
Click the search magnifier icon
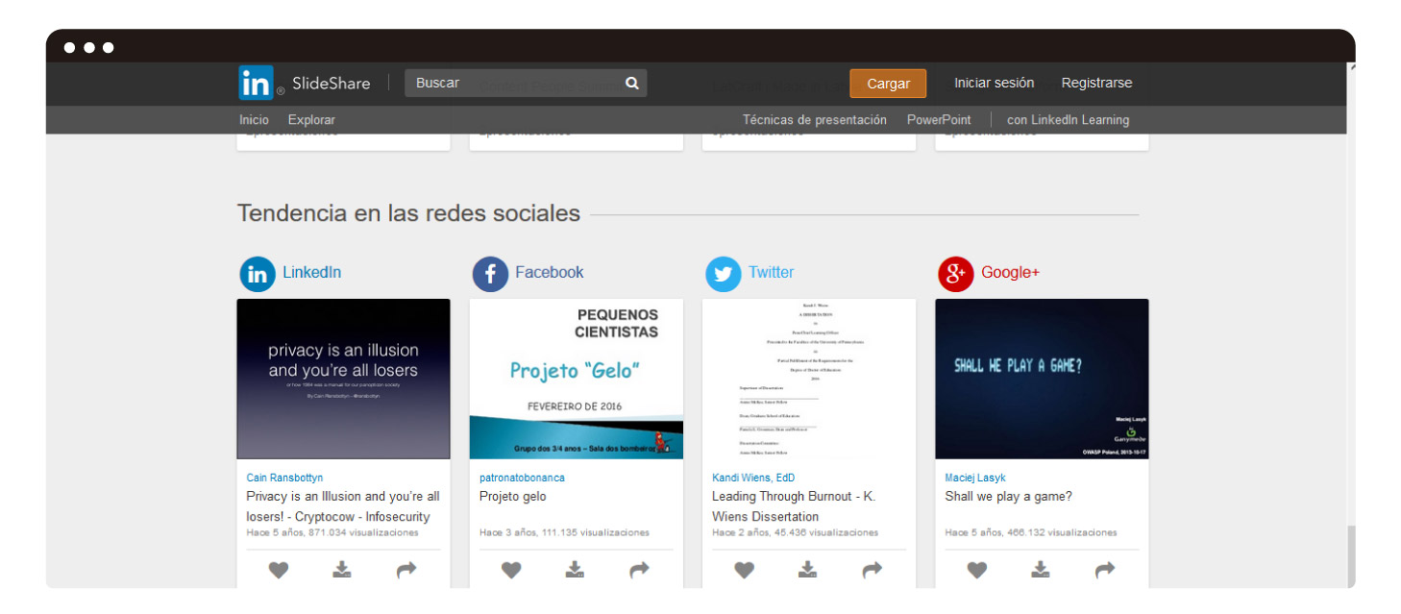pos(632,84)
